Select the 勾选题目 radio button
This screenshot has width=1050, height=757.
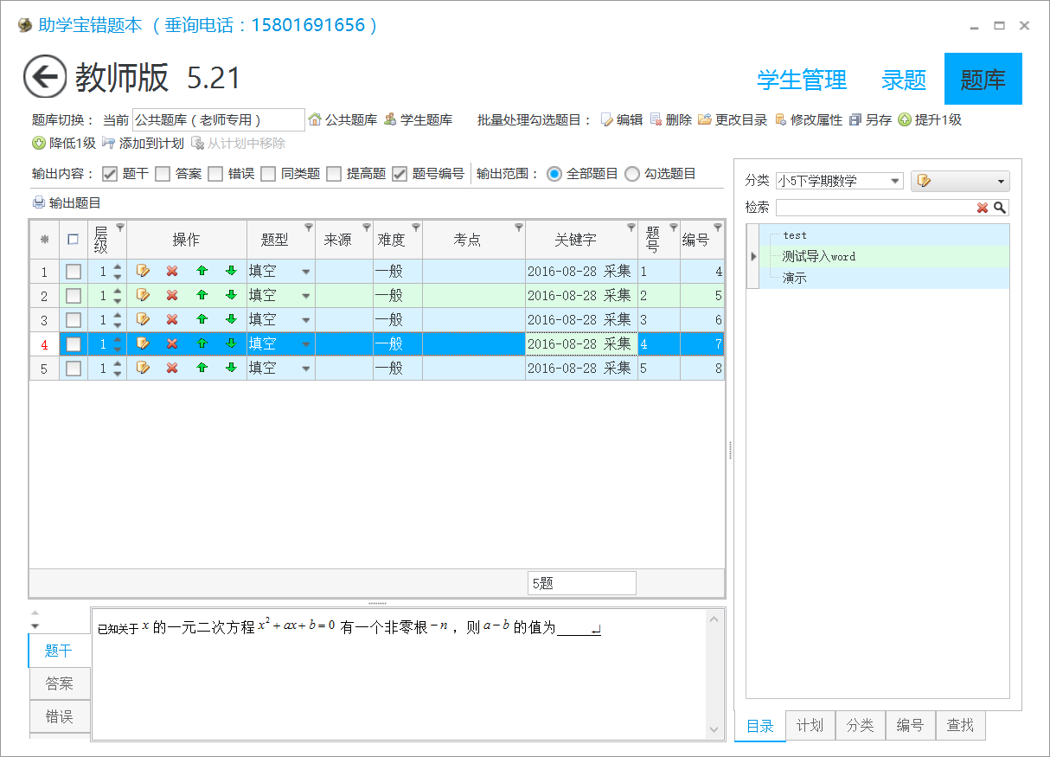632,173
